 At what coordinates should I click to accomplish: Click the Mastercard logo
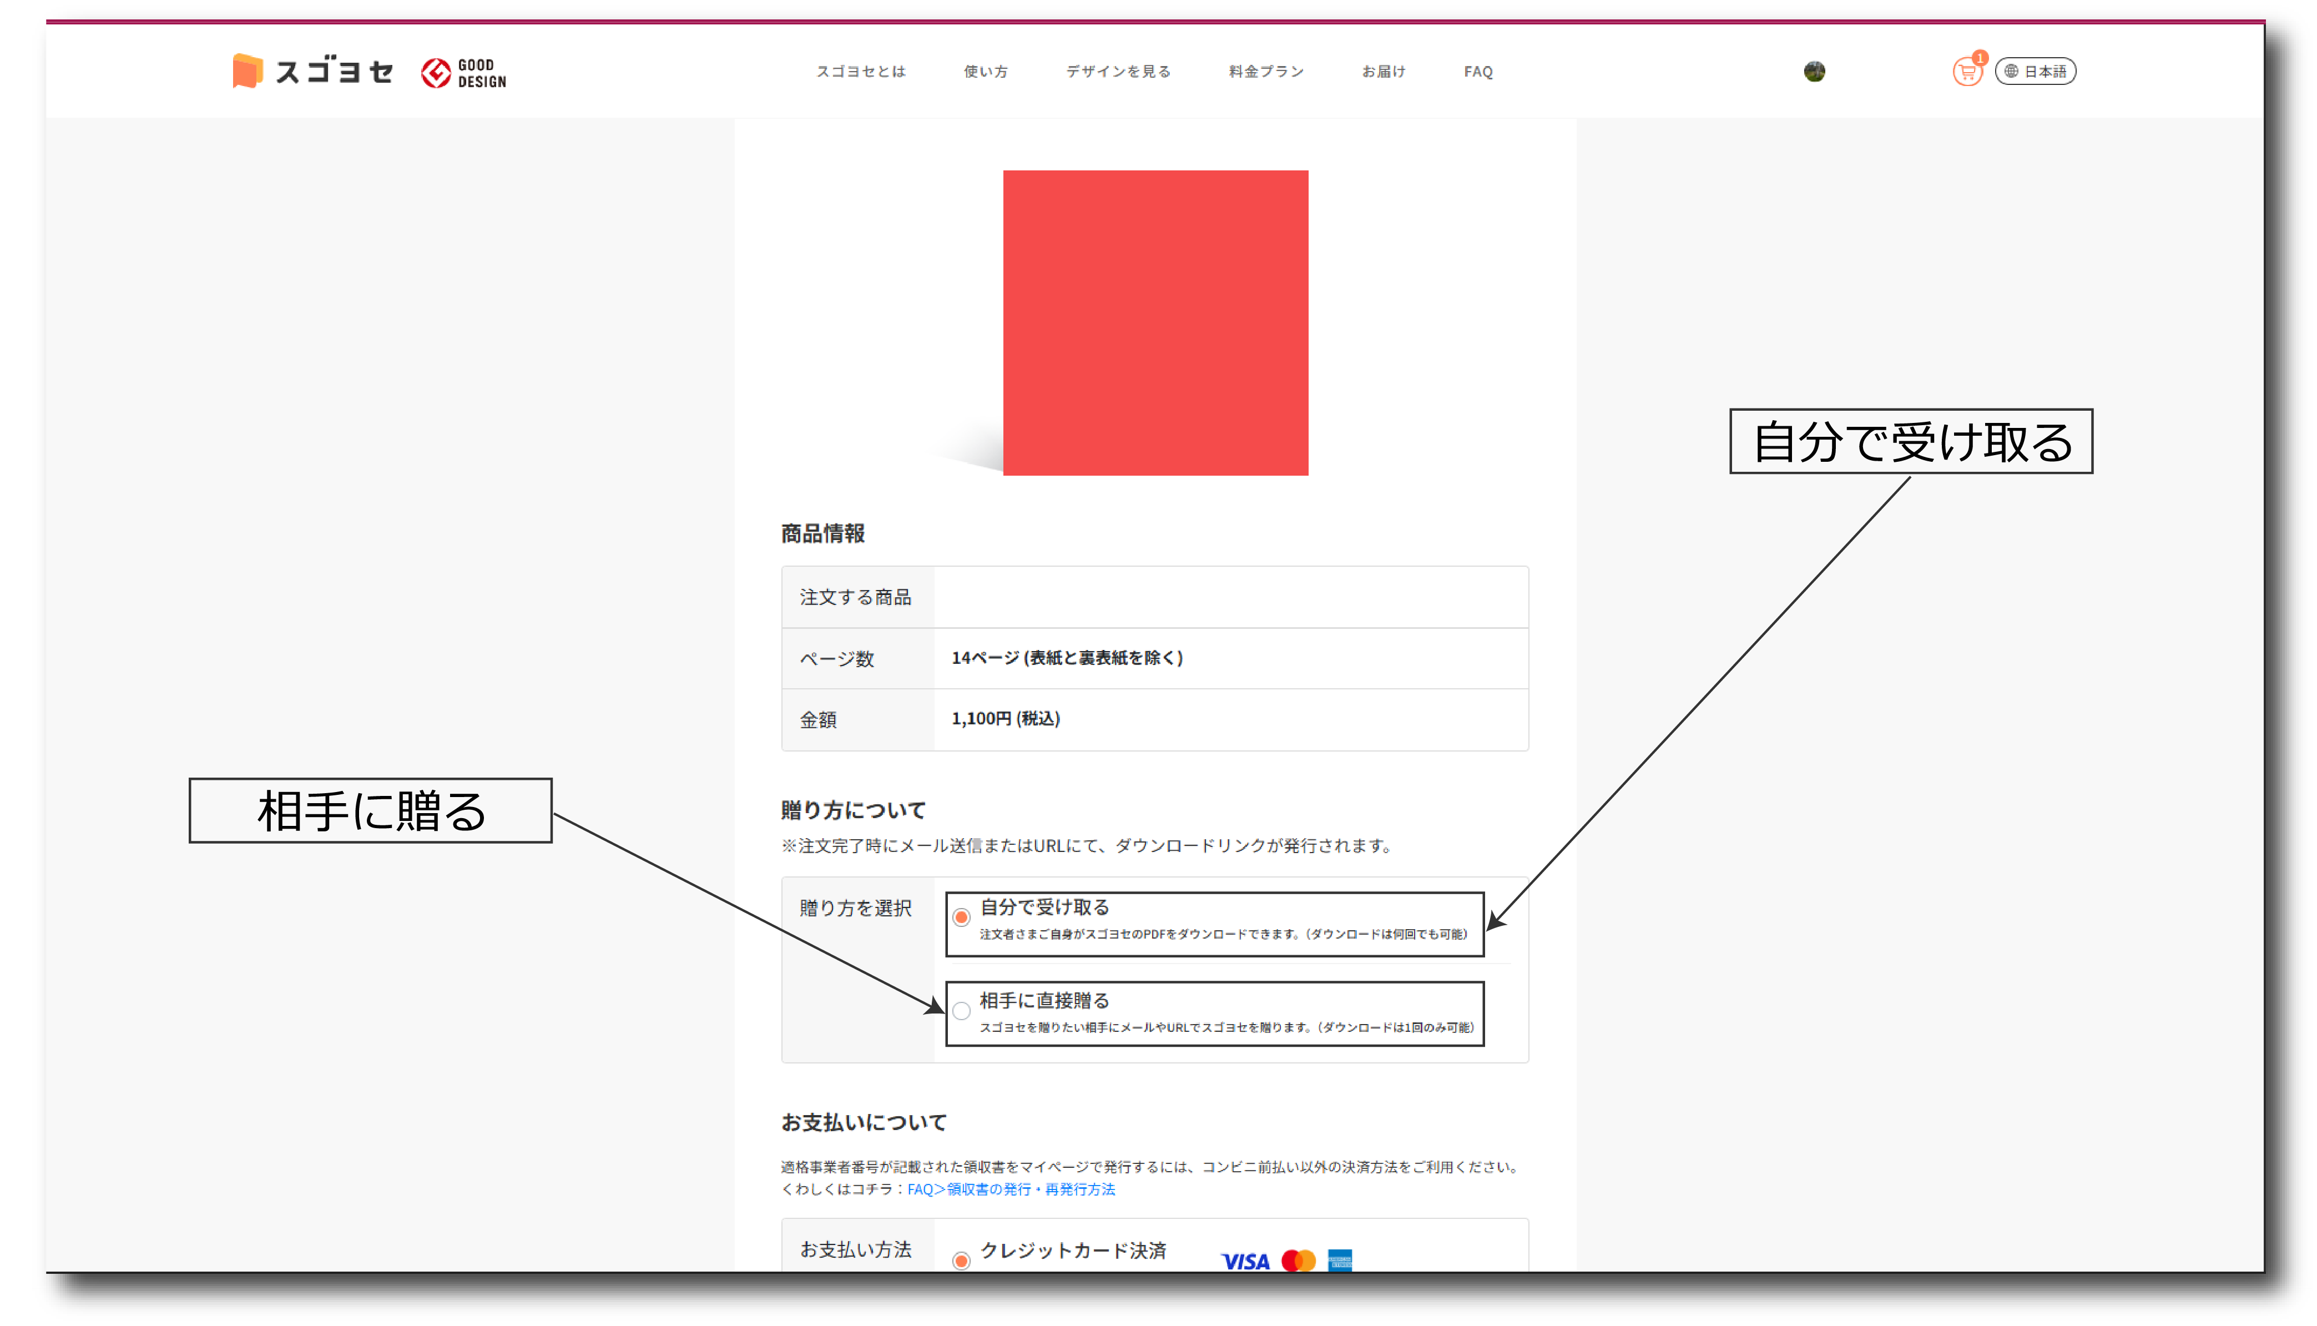coord(1298,1262)
